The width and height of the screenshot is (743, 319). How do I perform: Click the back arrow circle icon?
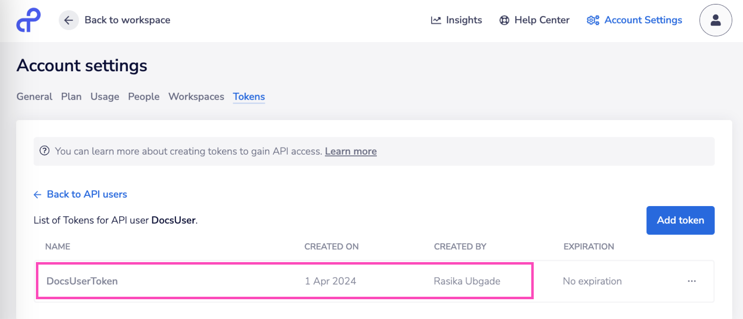pyautogui.click(x=69, y=20)
